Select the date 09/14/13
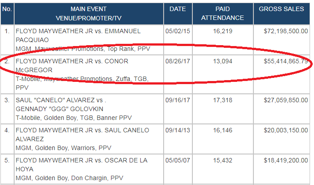This screenshot has height=185, width=314. pos(177,131)
